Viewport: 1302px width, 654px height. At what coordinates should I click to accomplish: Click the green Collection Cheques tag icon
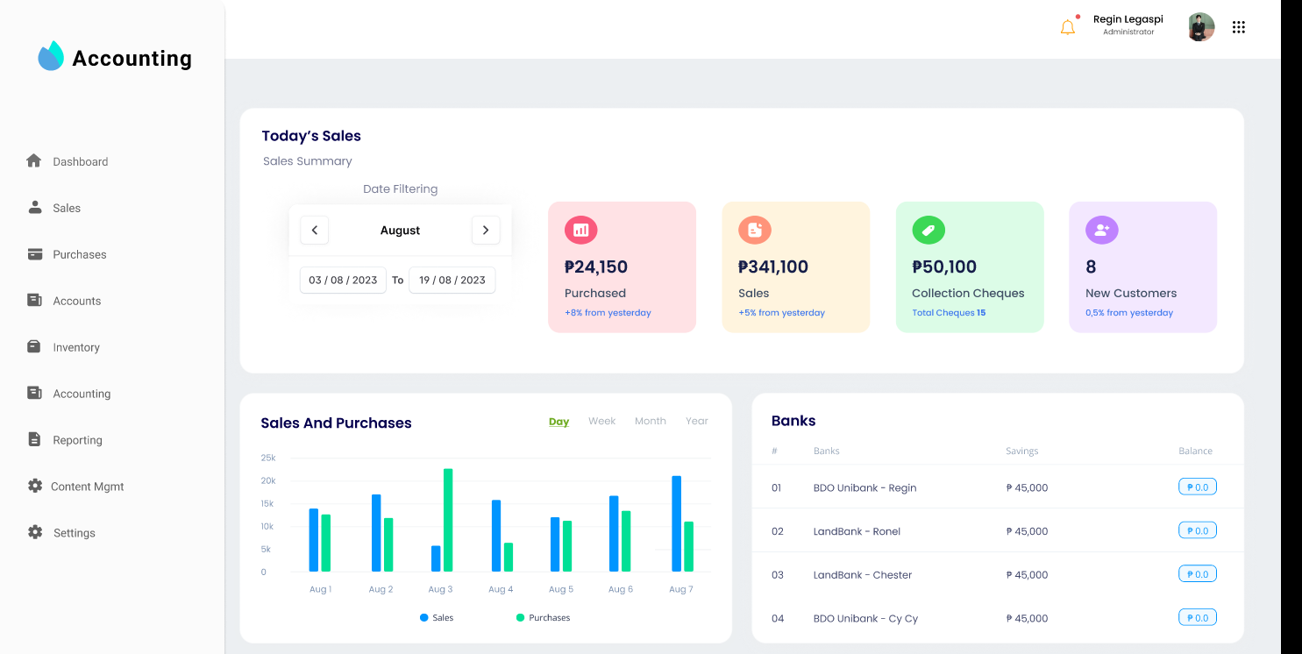(928, 231)
